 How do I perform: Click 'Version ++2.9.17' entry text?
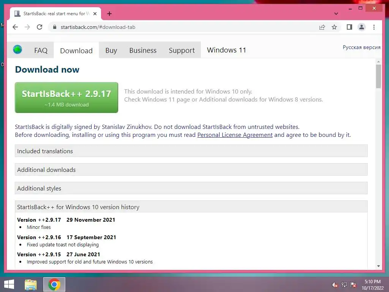click(x=39, y=220)
